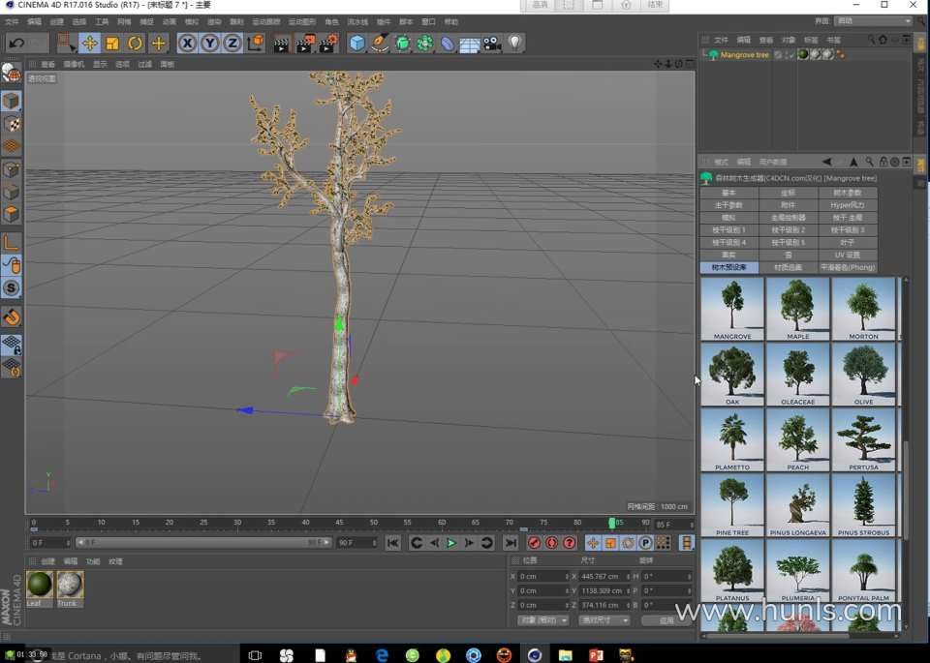Select the Move tool
Screen dimensions: 930x663
point(89,44)
